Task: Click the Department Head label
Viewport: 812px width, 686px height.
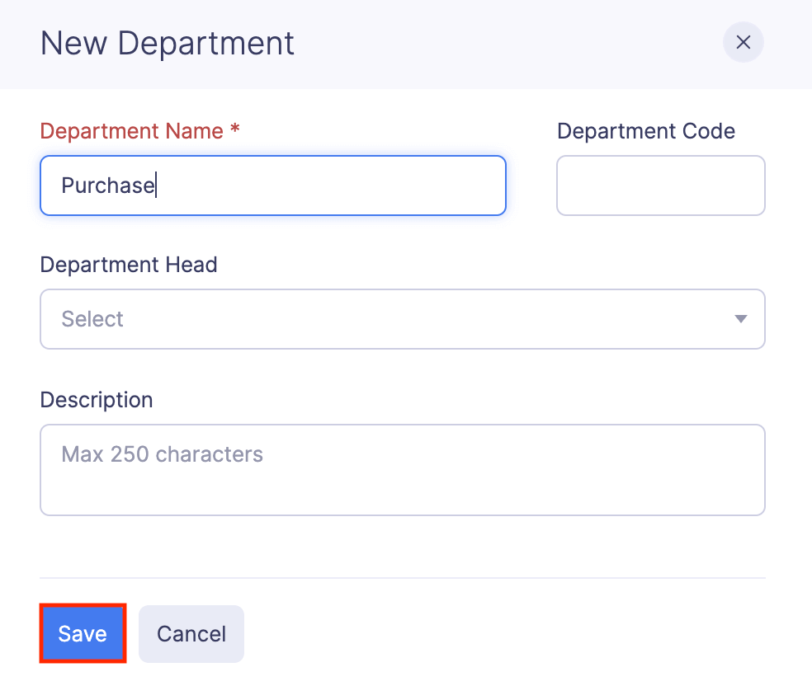Action: click(x=129, y=265)
